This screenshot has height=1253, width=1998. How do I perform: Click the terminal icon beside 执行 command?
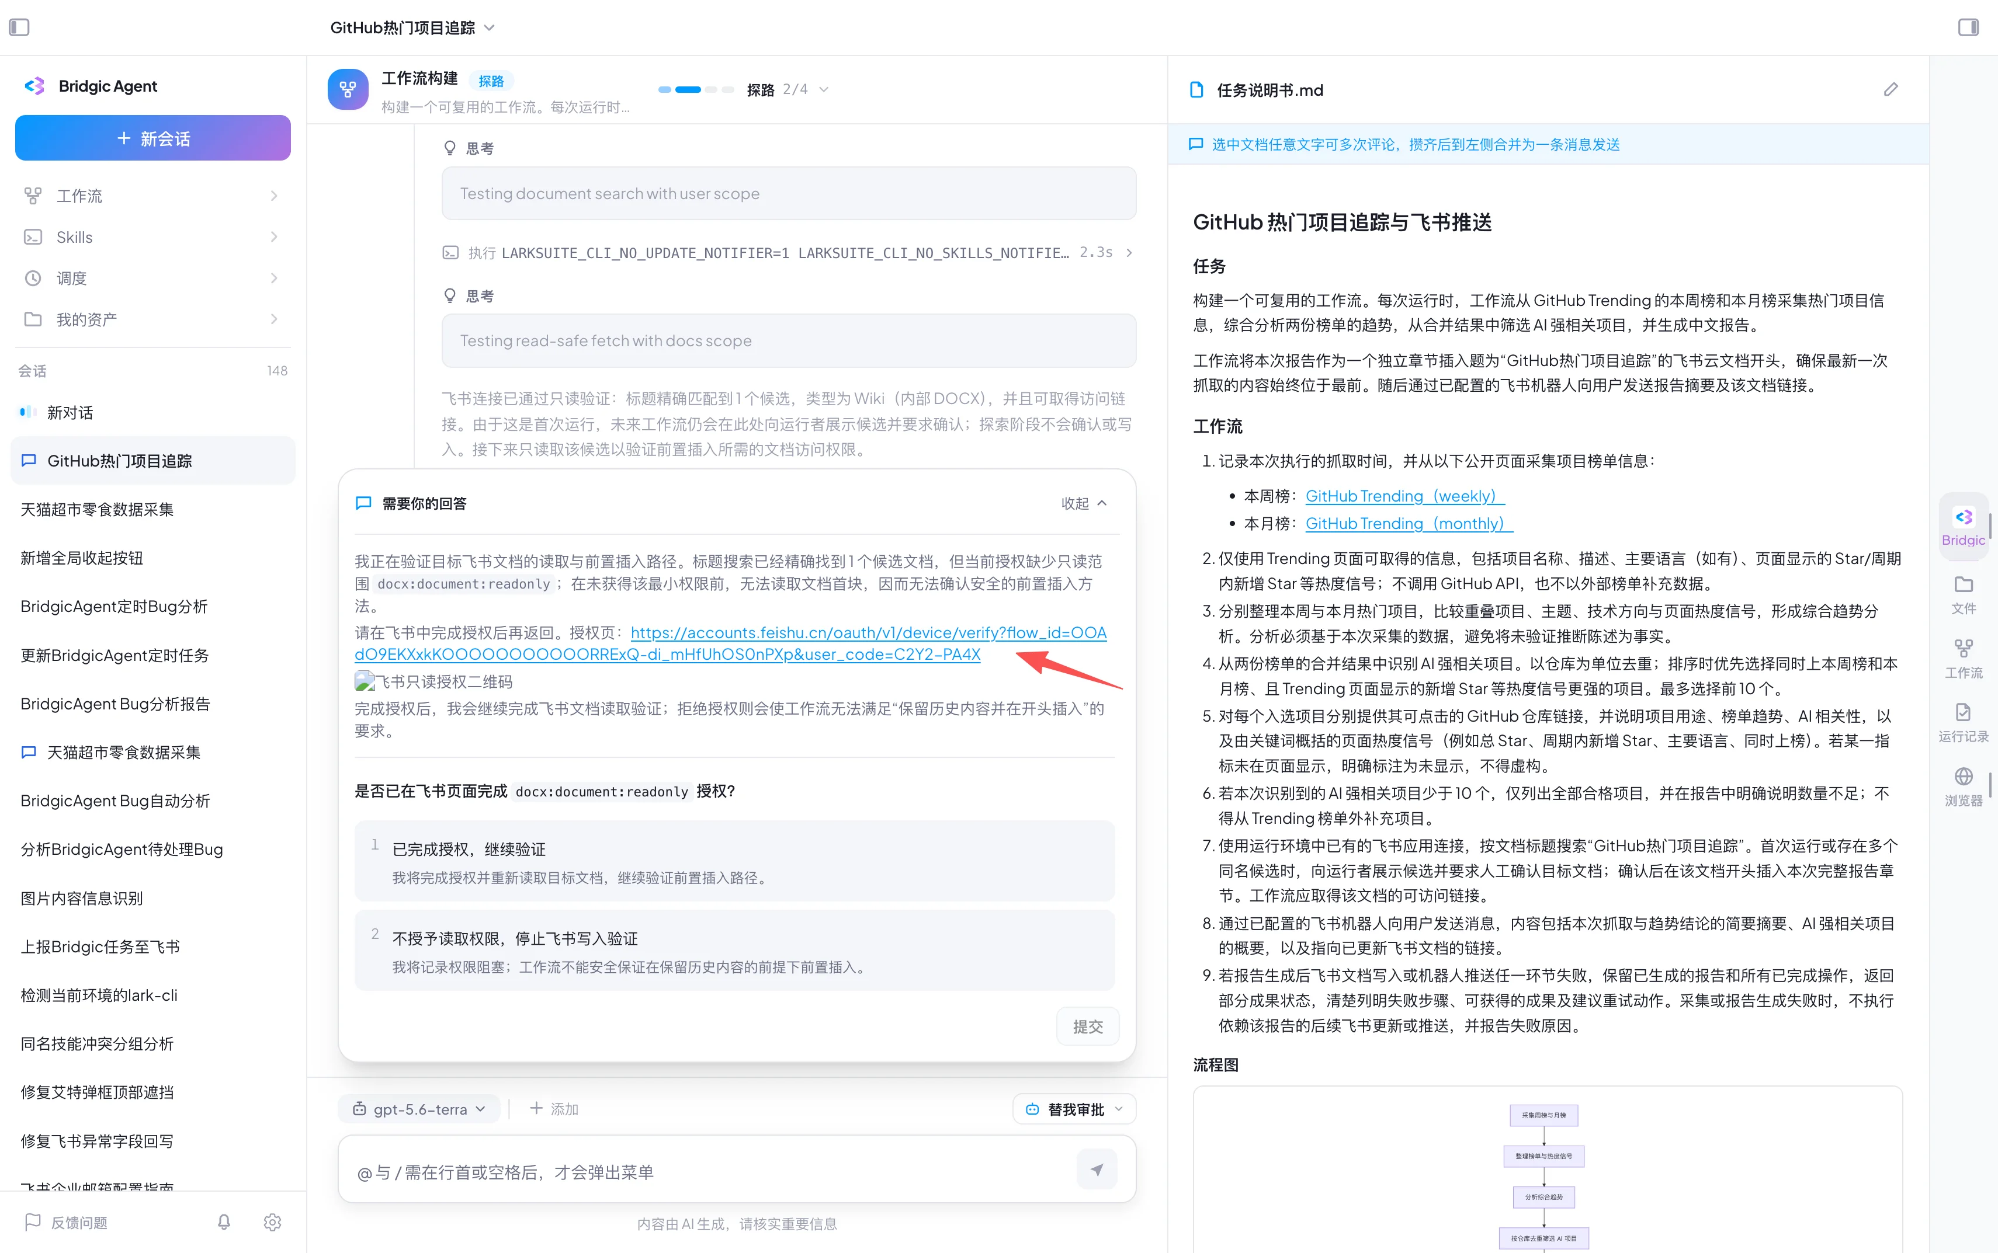click(x=450, y=253)
